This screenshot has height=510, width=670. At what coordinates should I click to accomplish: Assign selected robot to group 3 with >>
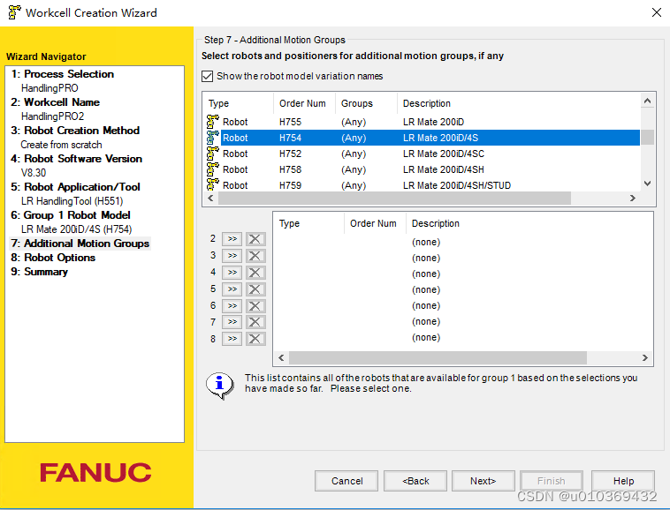coord(232,255)
